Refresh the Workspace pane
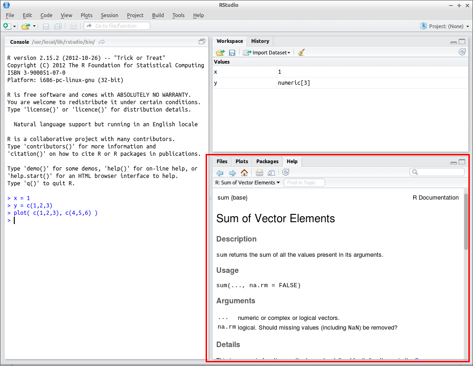The image size is (473, 366). click(462, 52)
